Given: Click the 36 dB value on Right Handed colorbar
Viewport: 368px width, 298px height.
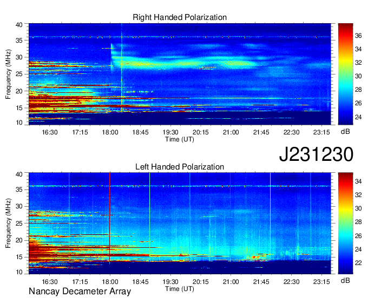Looking at the screenshot, I should tap(358, 36).
